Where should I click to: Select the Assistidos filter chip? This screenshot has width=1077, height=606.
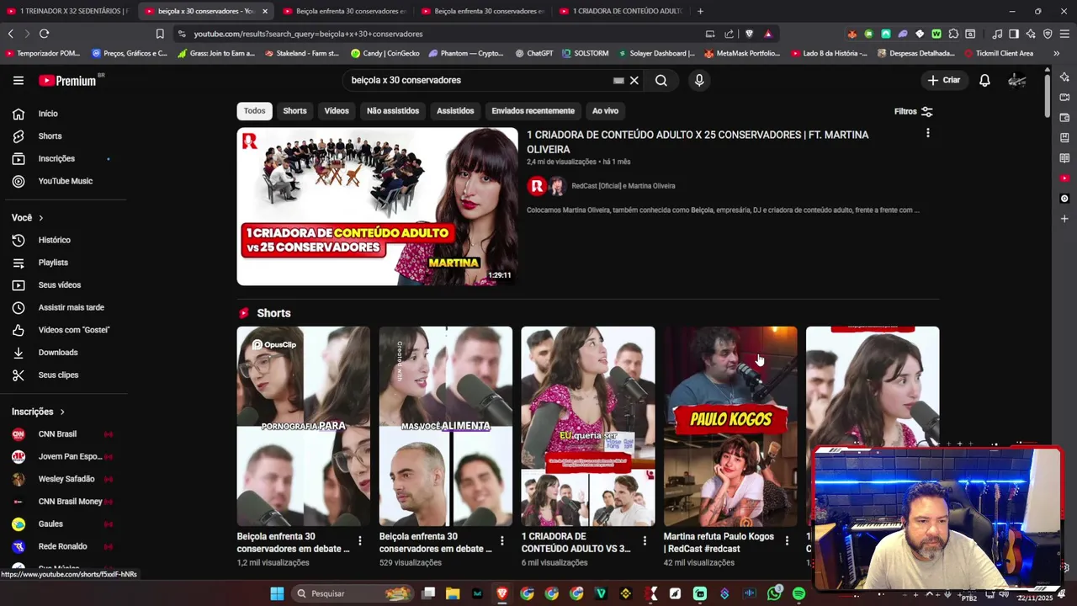point(455,111)
